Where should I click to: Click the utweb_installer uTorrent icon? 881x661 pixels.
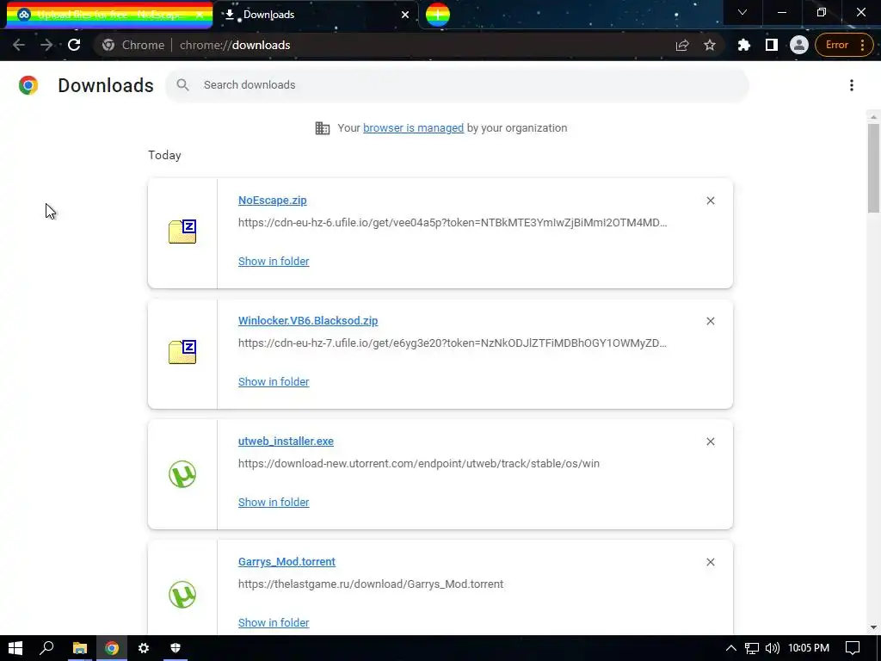(182, 474)
